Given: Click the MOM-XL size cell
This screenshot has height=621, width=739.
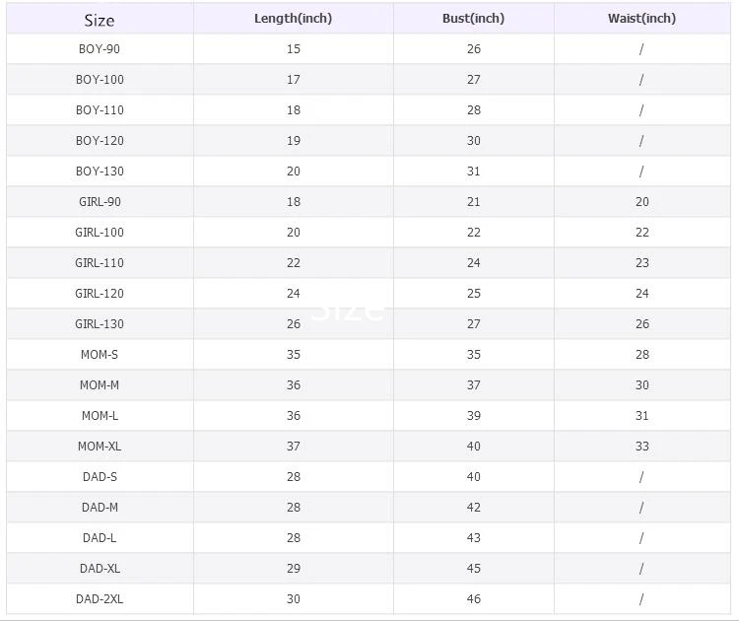Looking at the screenshot, I should (x=100, y=447).
